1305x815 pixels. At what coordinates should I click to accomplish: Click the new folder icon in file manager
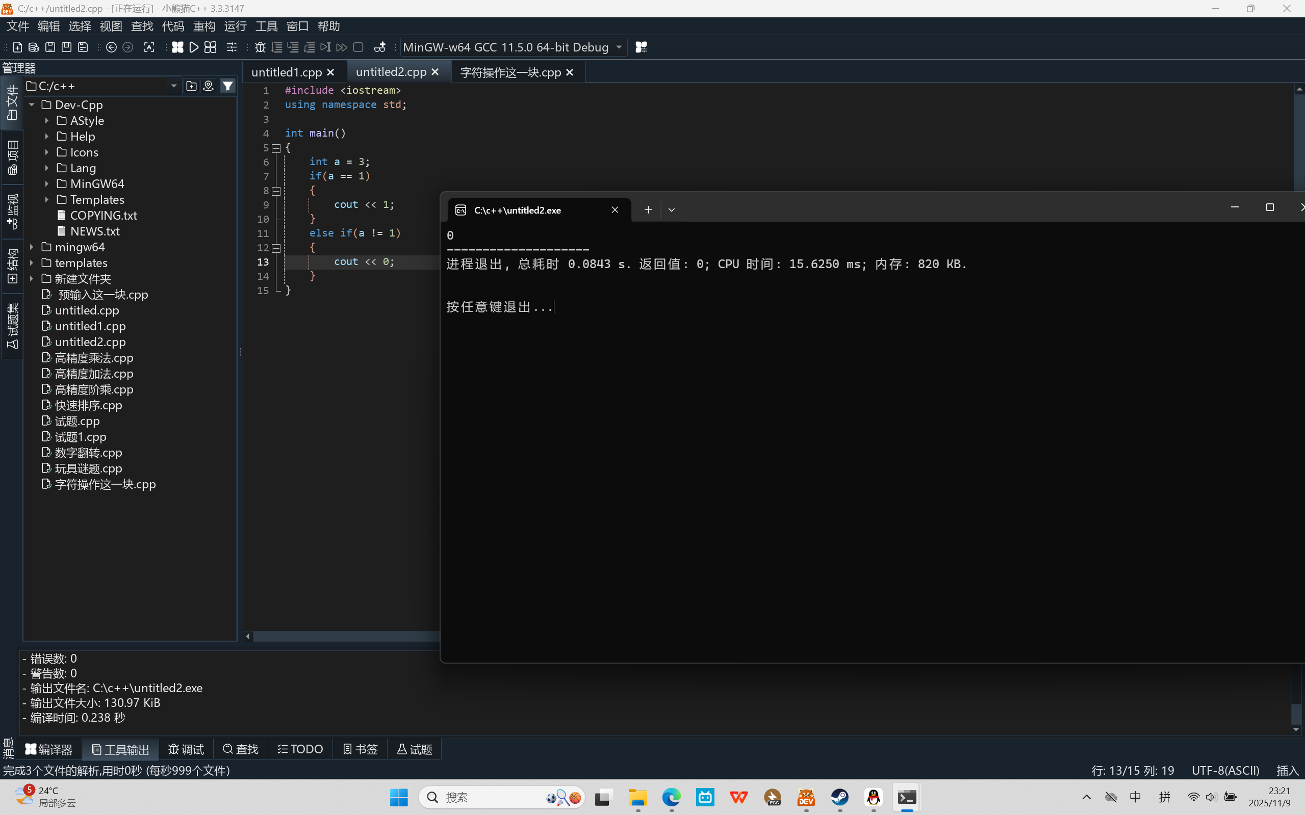191,86
